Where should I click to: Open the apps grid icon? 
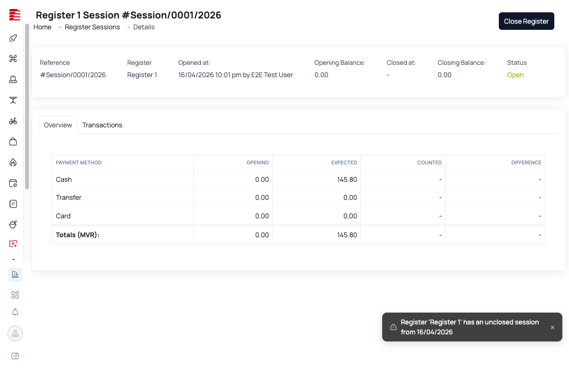click(x=15, y=295)
